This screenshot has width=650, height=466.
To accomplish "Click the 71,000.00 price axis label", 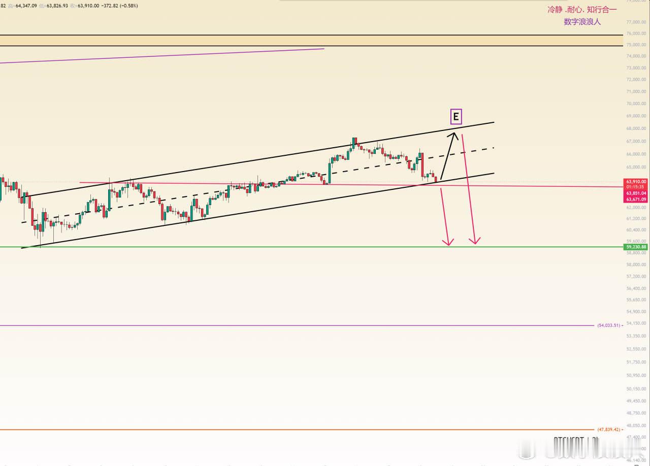I will pyautogui.click(x=637, y=91).
